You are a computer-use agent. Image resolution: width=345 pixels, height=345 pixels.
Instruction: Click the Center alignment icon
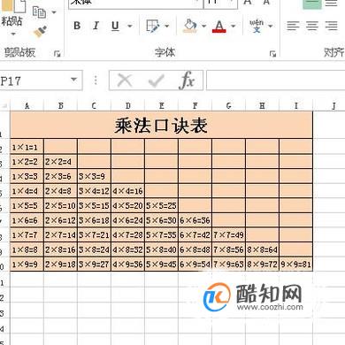pos(312,26)
